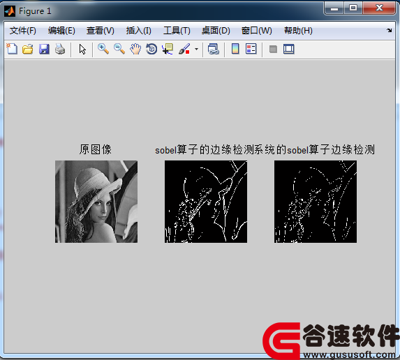Activate the Zoom Out magnifier tool

pyautogui.click(x=119, y=49)
